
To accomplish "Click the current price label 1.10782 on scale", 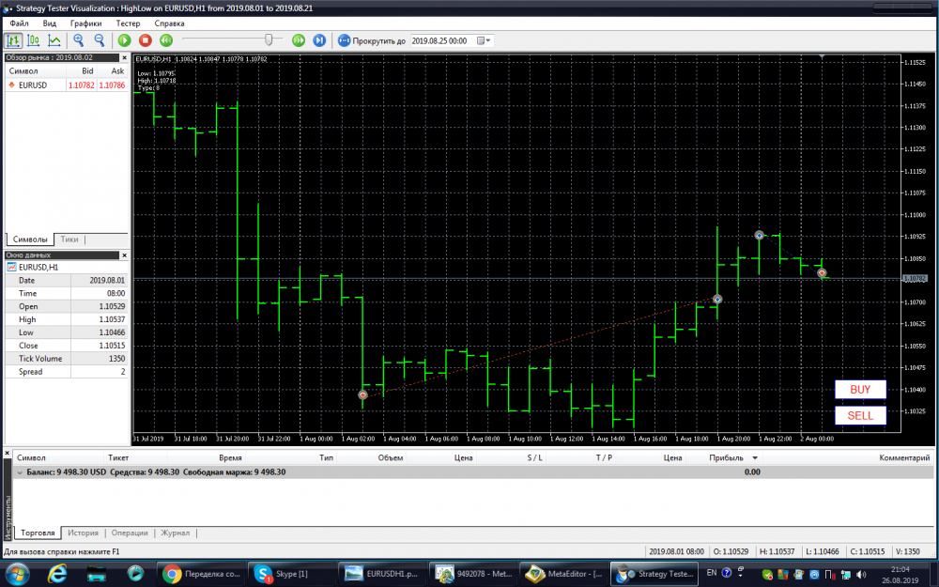I will tap(915, 279).
